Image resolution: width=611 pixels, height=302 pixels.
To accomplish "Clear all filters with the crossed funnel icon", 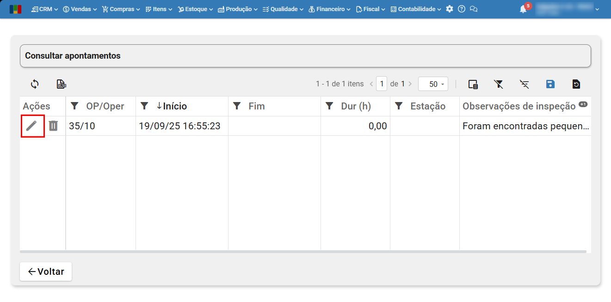I will [x=498, y=84].
